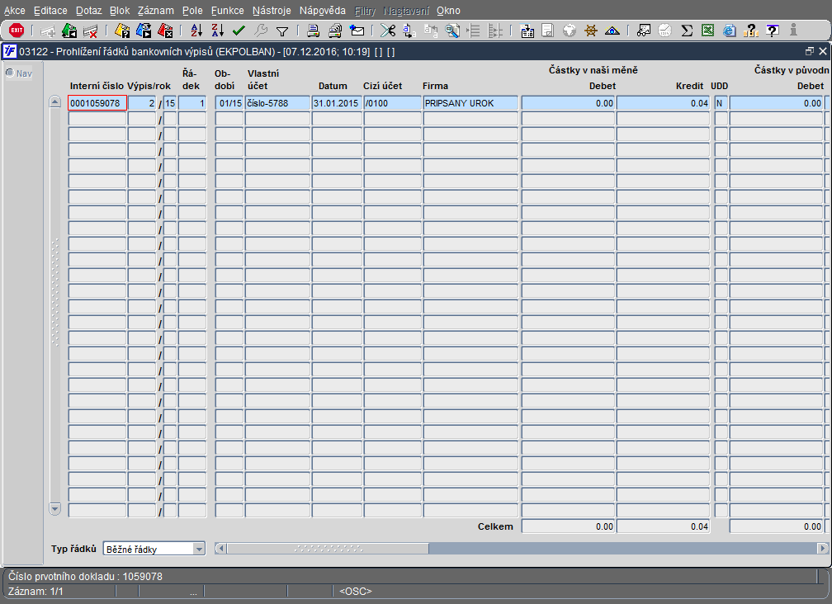Open the Pole menu
The image size is (832, 604).
[192, 11]
